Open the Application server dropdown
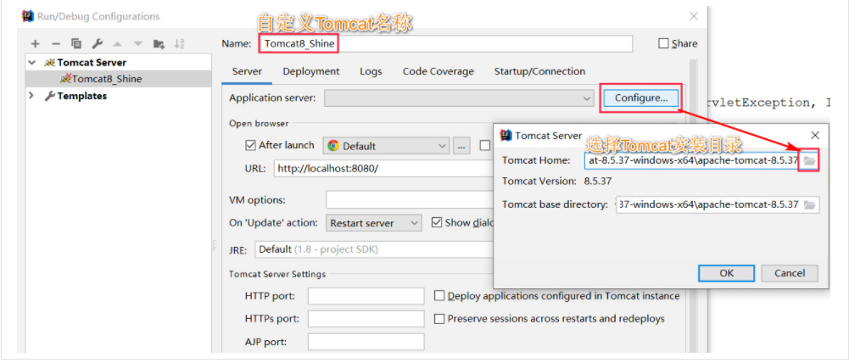Screen dimensions: 849x363 point(459,98)
